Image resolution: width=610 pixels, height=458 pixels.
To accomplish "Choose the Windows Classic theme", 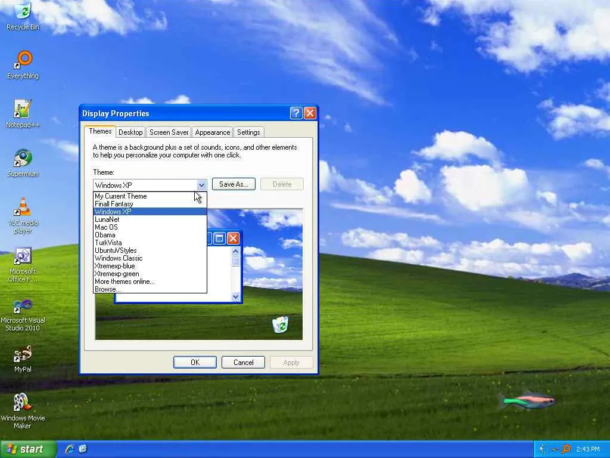I will 150,258.
